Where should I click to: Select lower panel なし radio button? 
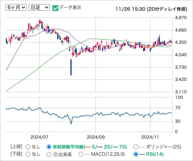28,154
